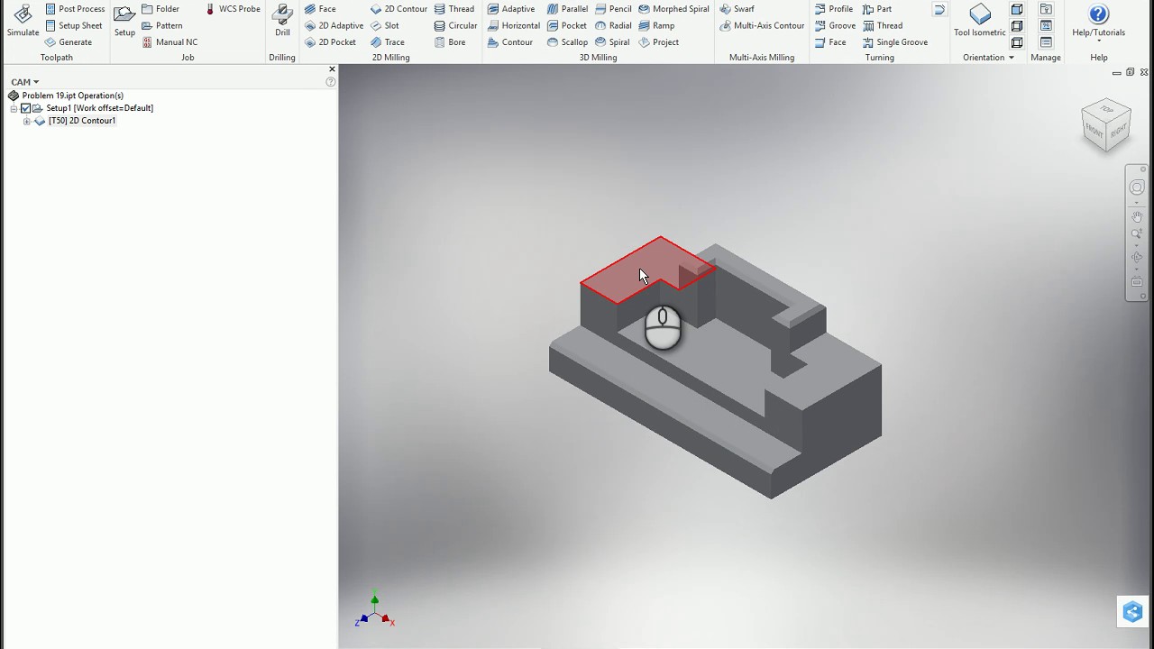This screenshot has height=649, width=1154.
Task: Choose the Horizontal 3D strategy
Action: [x=514, y=25]
